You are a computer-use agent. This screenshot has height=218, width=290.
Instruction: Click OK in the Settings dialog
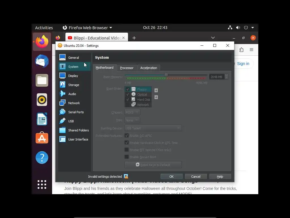[171, 177]
